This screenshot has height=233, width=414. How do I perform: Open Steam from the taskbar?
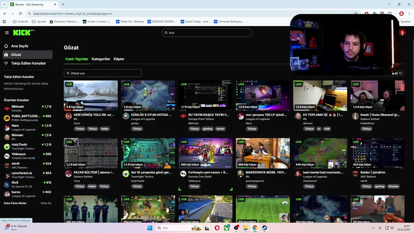click(x=264, y=228)
